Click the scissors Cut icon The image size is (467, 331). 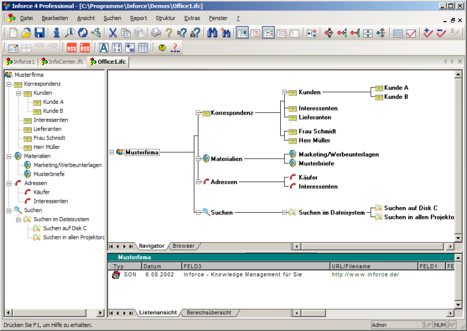click(113, 33)
